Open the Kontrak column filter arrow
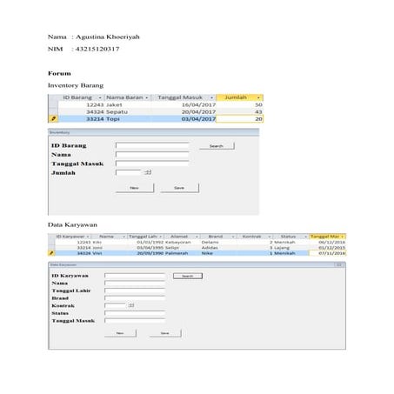Screen dimensions: 394x394 coord(270,237)
